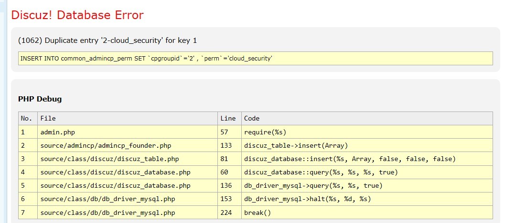Select 'discuz_database::insert' code cell
Image resolution: width=505 pixels, height=223 pixels.
pyautogui.click(x=367, y=159)
